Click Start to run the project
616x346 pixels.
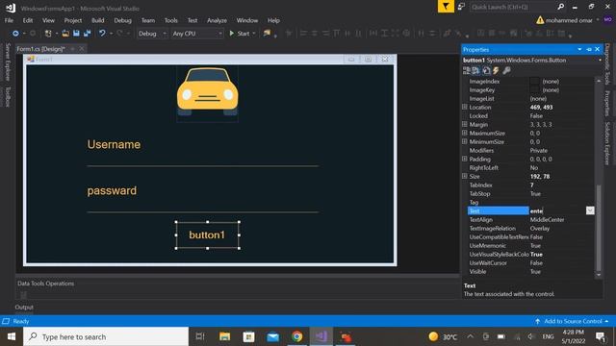(x=240, y=34)
